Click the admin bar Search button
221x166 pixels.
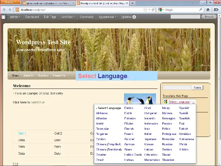(x=209, y=17)
